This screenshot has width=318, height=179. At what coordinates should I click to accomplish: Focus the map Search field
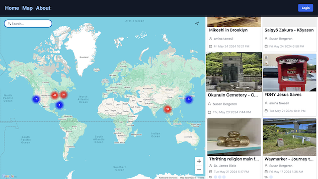click(x=28, y=24)
